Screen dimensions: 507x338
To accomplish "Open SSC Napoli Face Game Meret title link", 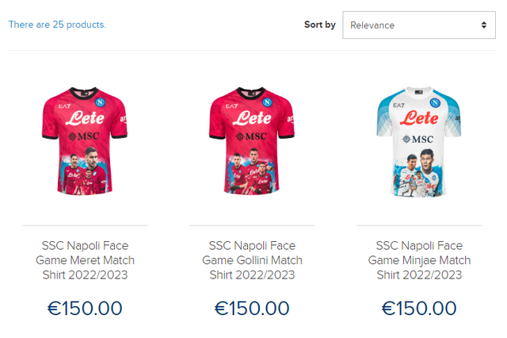I will [x=85, y=260].
